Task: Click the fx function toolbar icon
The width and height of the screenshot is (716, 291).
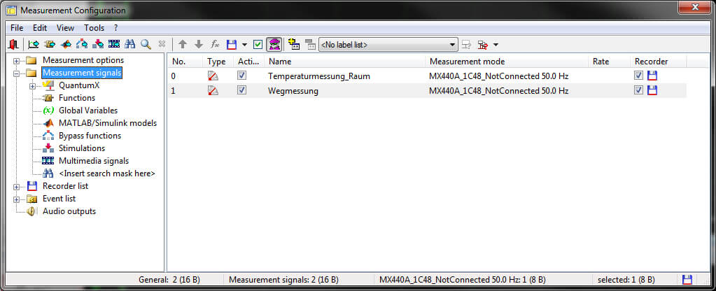Action: 215,44
